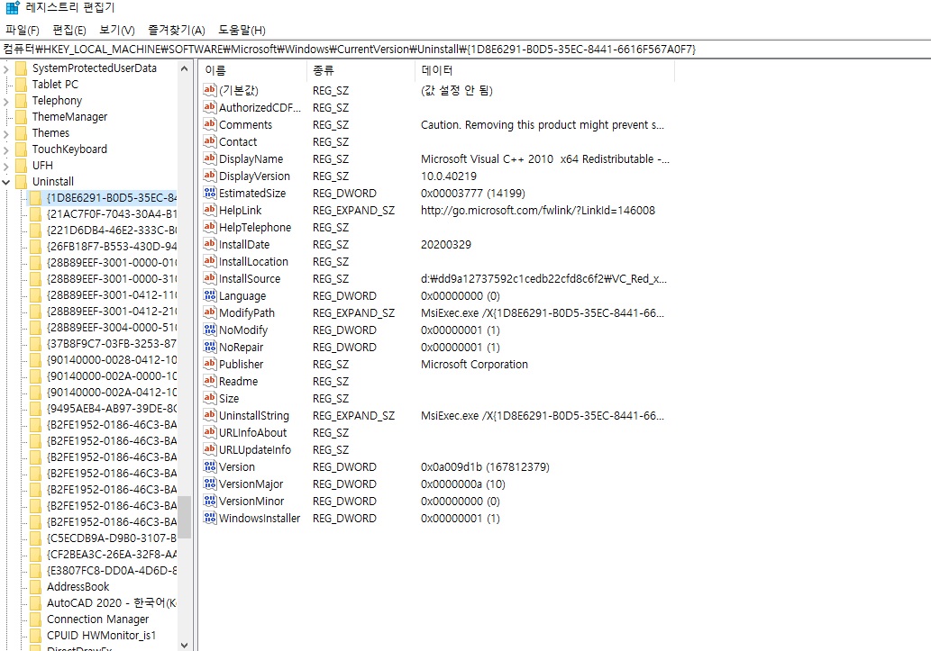Select the VersionMajor value name
Screen dimensions: 931x651
tap(251, 484)
